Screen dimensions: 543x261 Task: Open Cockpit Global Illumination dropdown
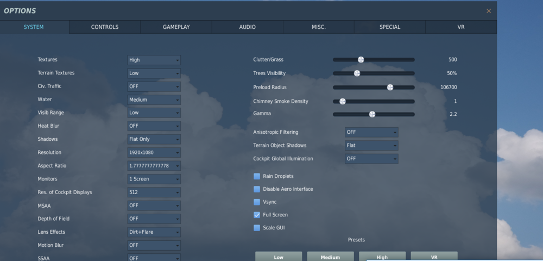371,158
